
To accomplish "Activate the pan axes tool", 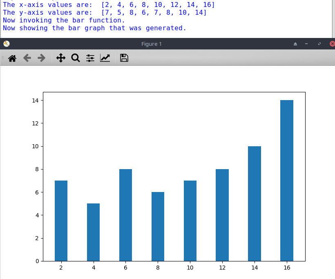I will click(x=61, y=58).
